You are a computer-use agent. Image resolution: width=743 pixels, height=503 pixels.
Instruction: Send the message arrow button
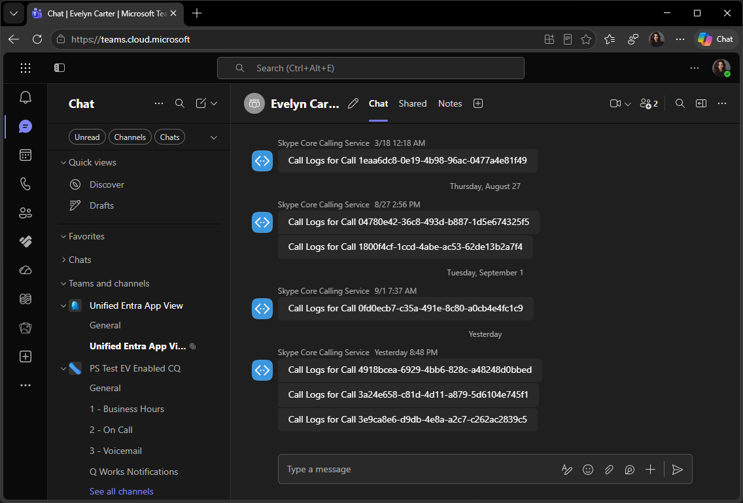point(677,470)
